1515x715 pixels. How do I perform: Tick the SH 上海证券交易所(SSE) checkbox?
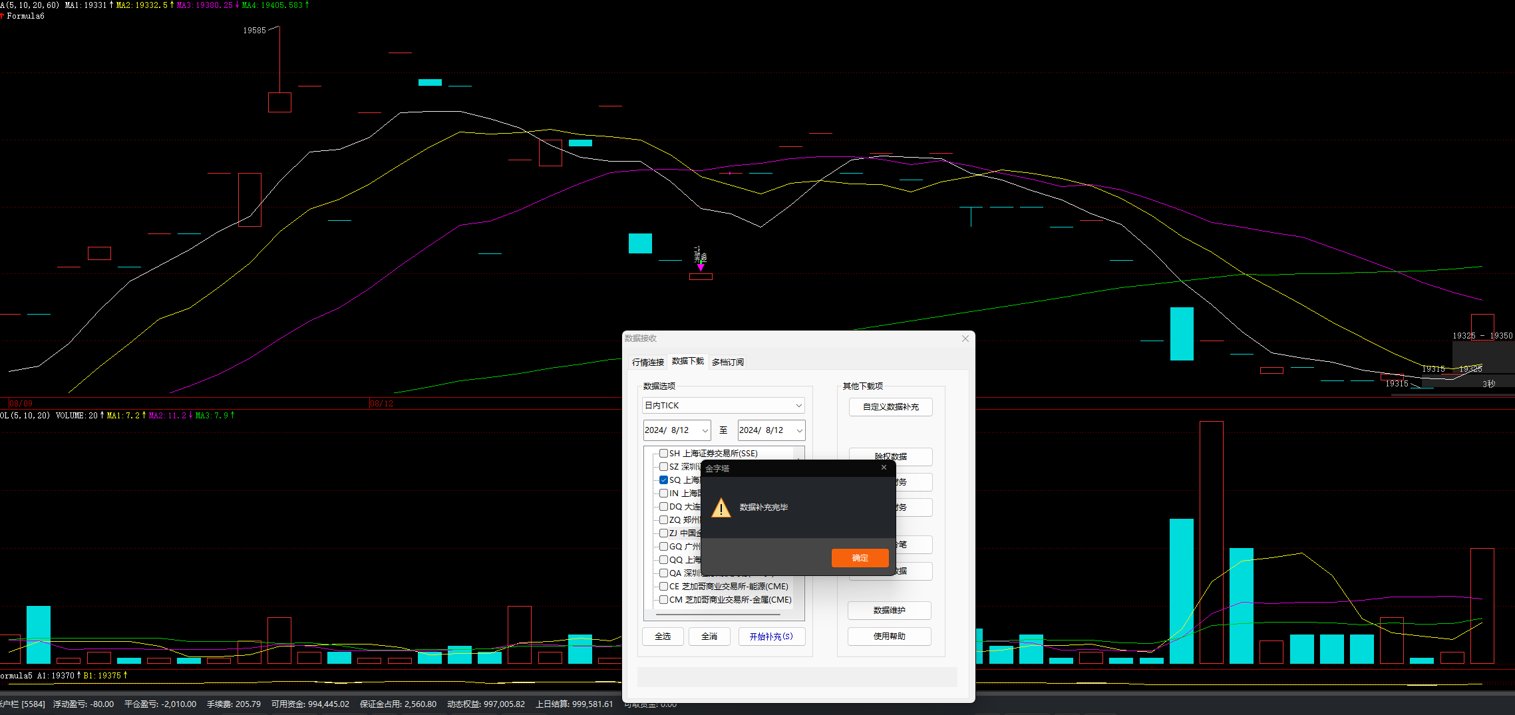pos(663,454)
